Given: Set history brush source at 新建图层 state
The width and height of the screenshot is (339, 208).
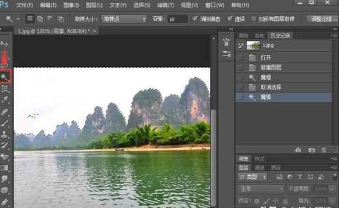Looking at the screenshot, I should click(240, 67).
